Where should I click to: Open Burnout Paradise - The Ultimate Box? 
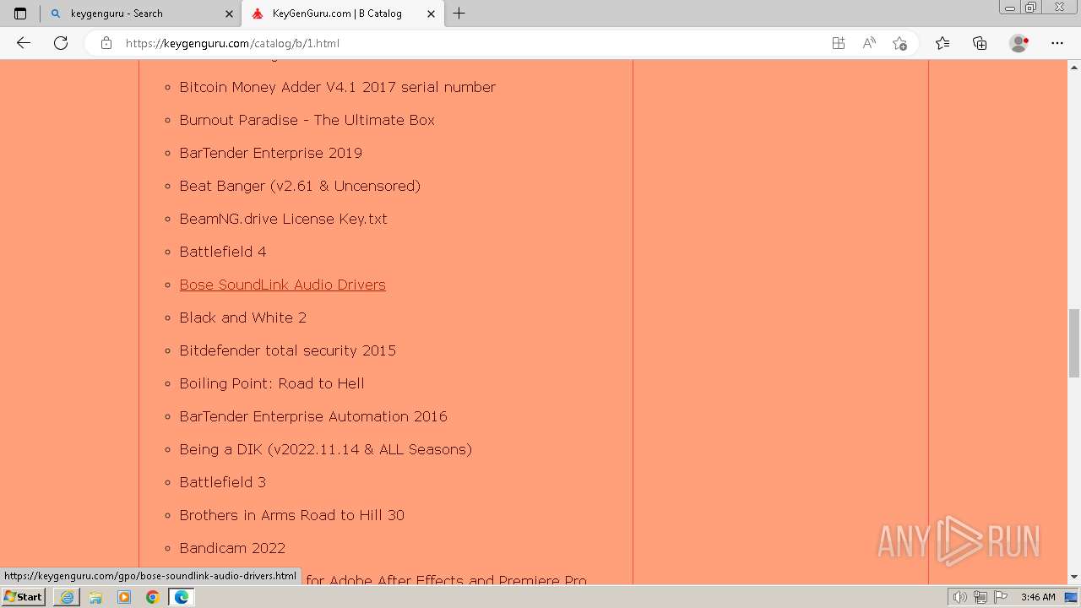[x=307, y=120]
